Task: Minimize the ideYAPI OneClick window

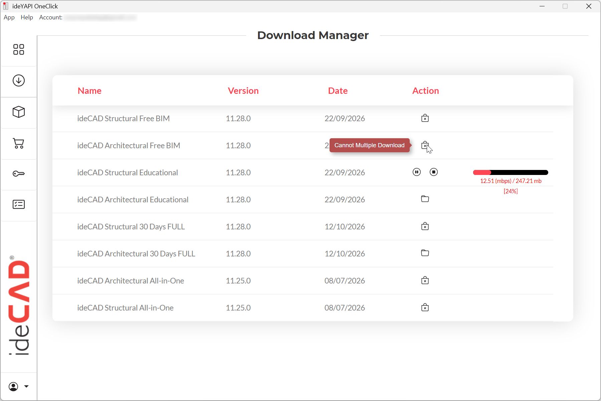Action: point(542,6)
